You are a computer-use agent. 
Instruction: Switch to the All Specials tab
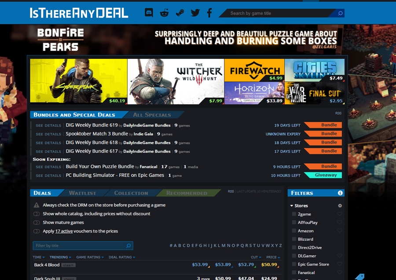152,115
